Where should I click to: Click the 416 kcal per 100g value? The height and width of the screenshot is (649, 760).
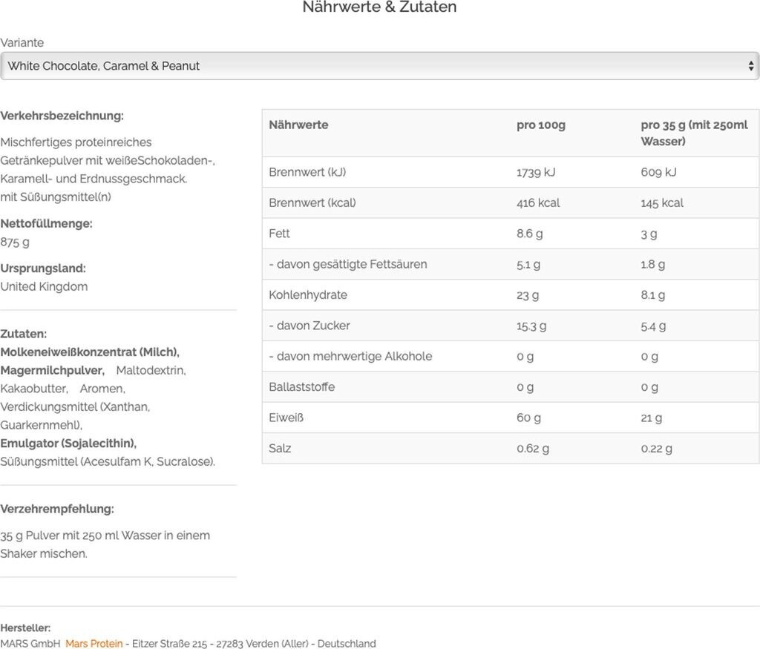538,202
